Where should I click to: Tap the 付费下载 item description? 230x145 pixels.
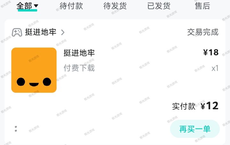tap(79, 68)
